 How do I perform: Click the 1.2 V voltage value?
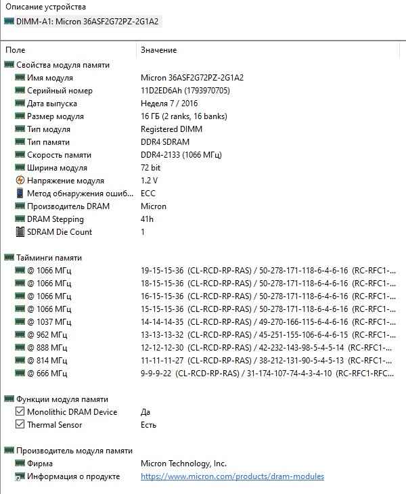pos(149,181)
